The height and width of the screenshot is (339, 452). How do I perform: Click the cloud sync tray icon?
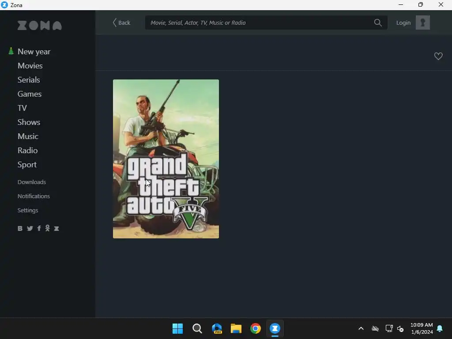point(375,328)
